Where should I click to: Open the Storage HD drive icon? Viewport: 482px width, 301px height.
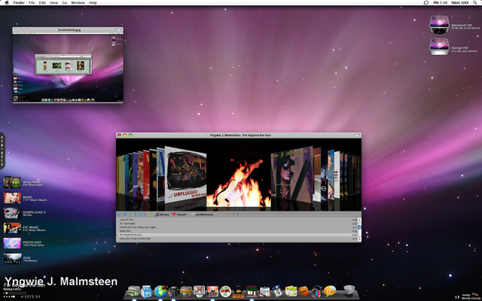point(438,47)
